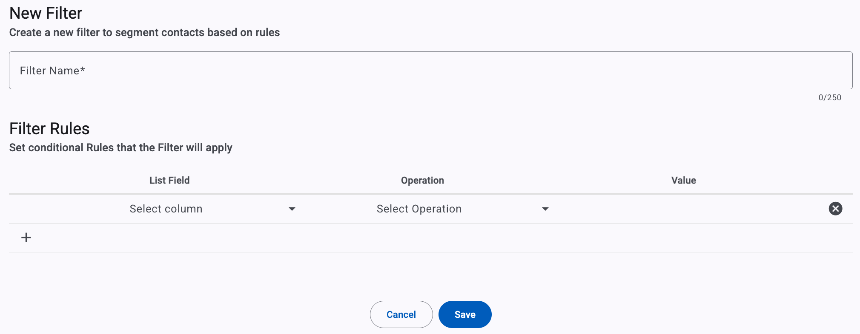Screen dimensions: 860x334
Task: Click the segment contacts description text
Action: click(144, 32)
